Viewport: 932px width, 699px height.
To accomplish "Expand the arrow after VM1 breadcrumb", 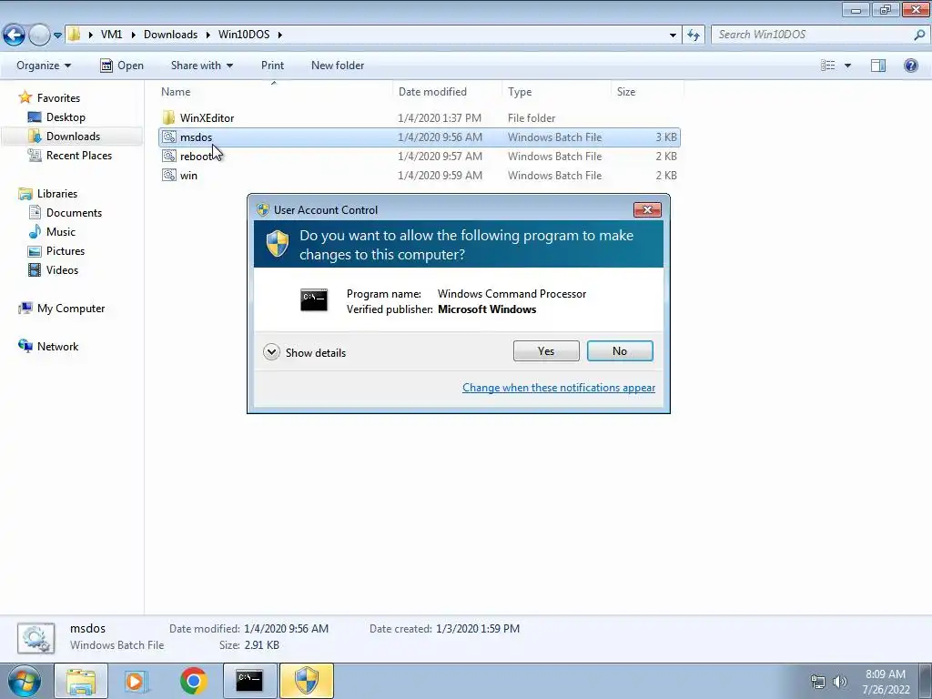I will pos(133,35).
